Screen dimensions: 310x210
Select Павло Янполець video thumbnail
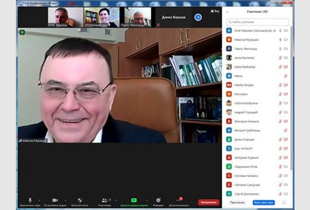[x=138, y=17]
